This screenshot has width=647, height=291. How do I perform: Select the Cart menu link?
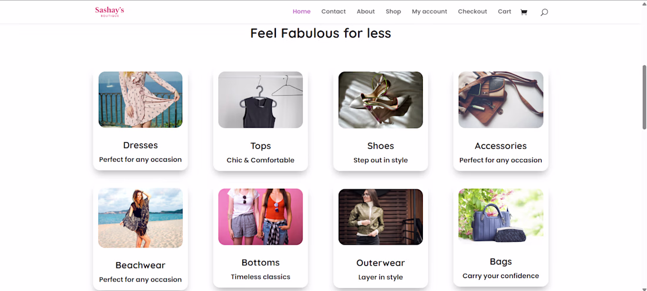pos(505,11)
